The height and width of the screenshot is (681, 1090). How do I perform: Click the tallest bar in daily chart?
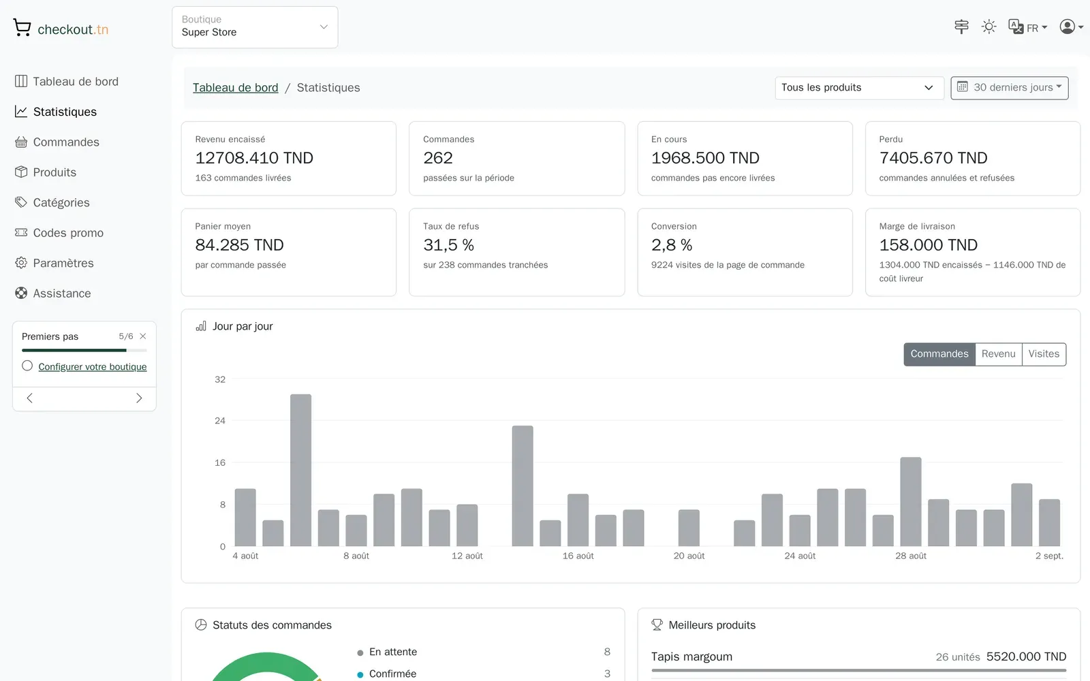pyautogui.click(x=300, y=470)
